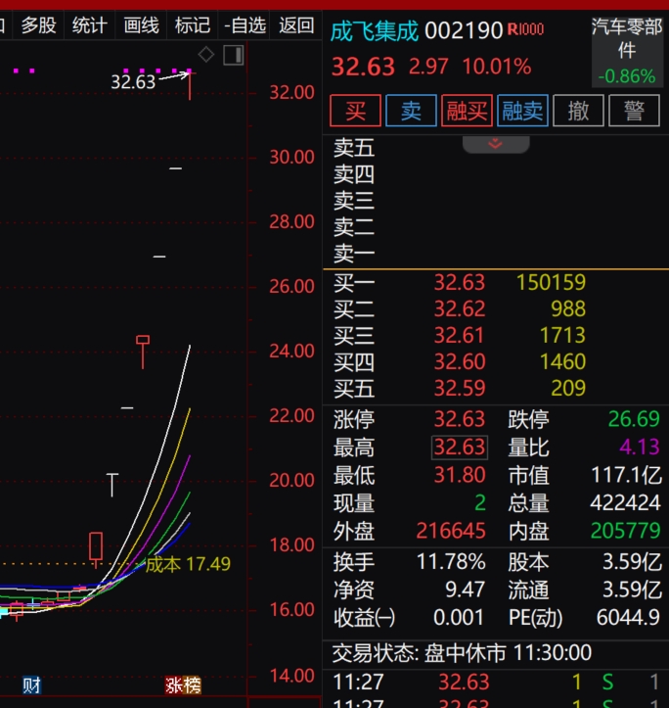Image resolution: width=669 pixels, height=708 pixels.
Task: Click 外盘 value 216645
Action: click(x=451, y=531)
